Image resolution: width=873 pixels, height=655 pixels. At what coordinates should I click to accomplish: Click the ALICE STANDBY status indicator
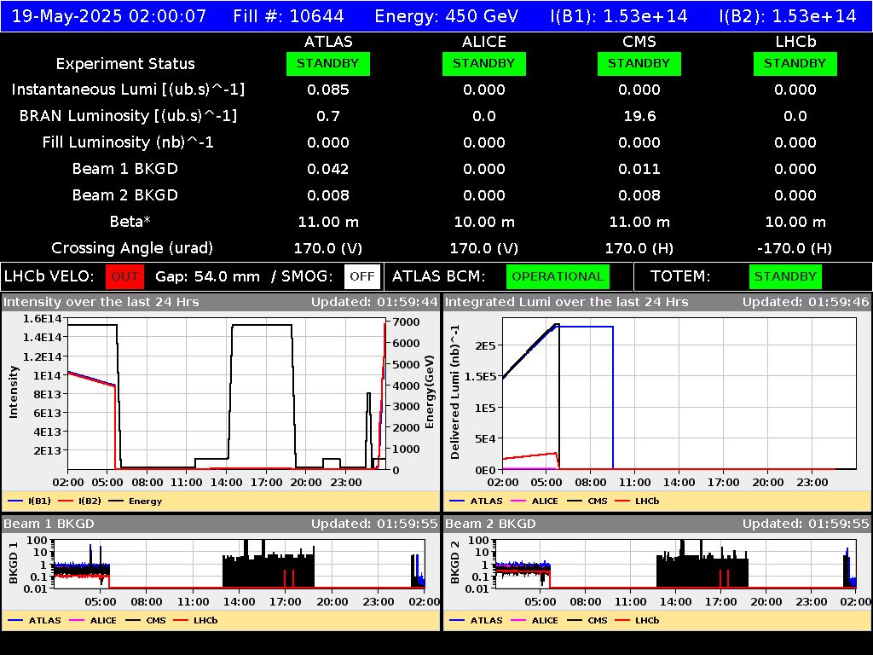pyautogui.click(x=484, y=63)
